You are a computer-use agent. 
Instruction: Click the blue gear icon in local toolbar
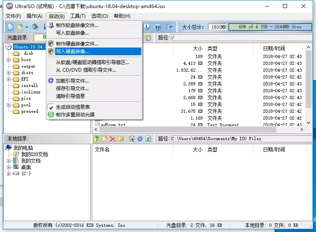[140, 139]
